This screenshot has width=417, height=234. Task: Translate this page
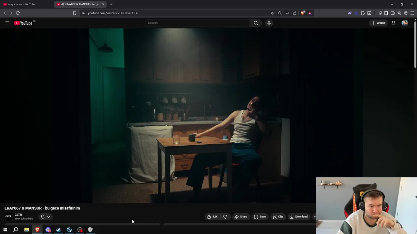pos(272,13)
